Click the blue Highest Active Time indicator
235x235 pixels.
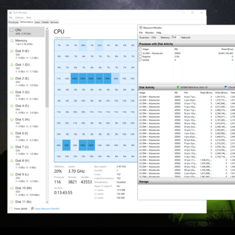tap(225, 87)
